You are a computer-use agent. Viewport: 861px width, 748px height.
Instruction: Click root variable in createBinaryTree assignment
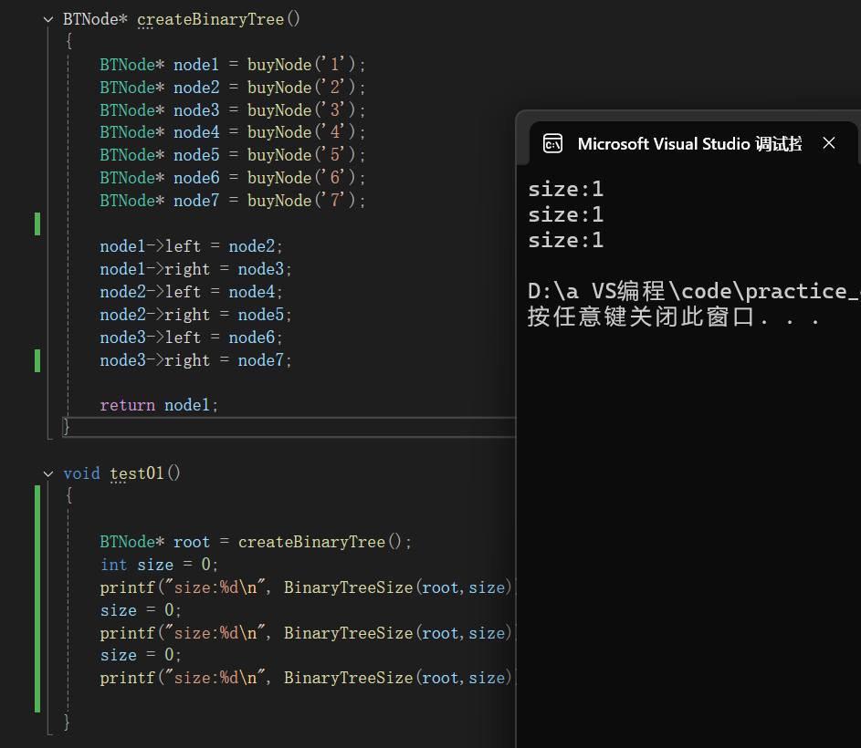pyautogui.click(x=192, y=542)
